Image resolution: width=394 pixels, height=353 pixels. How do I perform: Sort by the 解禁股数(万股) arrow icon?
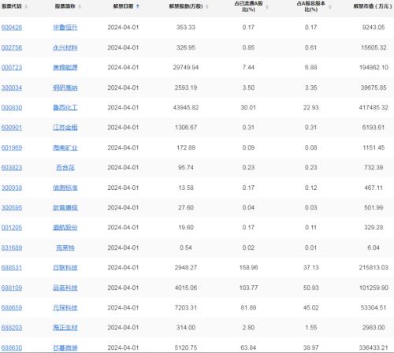(207, 6)
